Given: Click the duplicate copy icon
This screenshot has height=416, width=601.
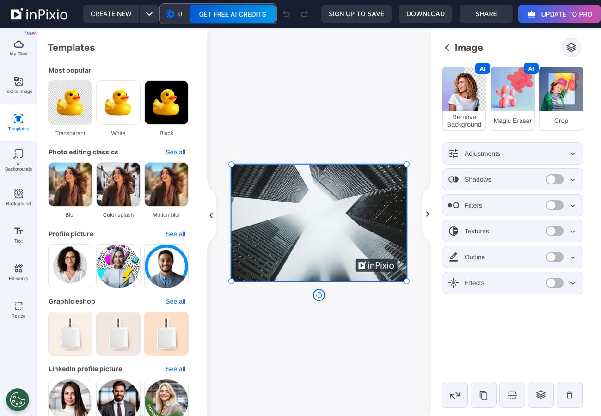Looking at the screenshot, I should (483, 395).
